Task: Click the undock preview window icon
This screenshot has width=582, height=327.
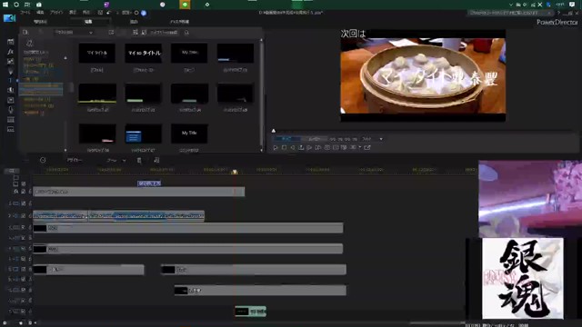Action: click(367, 147)
